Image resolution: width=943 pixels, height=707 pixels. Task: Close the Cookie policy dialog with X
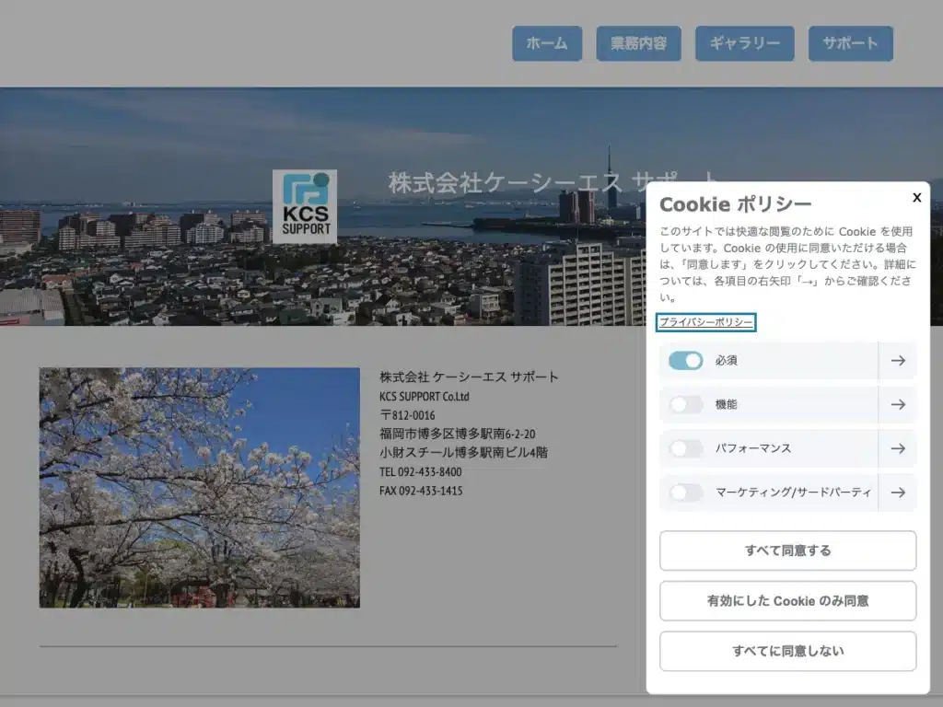(916, 197)
